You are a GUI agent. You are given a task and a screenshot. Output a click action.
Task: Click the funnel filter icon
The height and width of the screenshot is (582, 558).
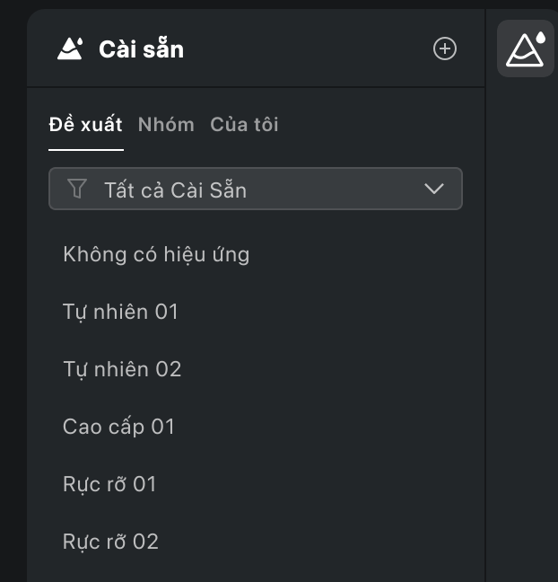[x=77, y=189]
